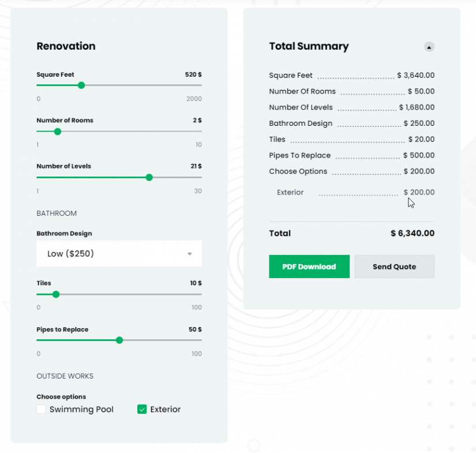The image size is (476, 453).
Task: Click the Send Quote button
Action: click(395, 266)
